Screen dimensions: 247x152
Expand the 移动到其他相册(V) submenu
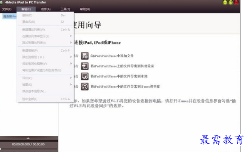point(45,64)
